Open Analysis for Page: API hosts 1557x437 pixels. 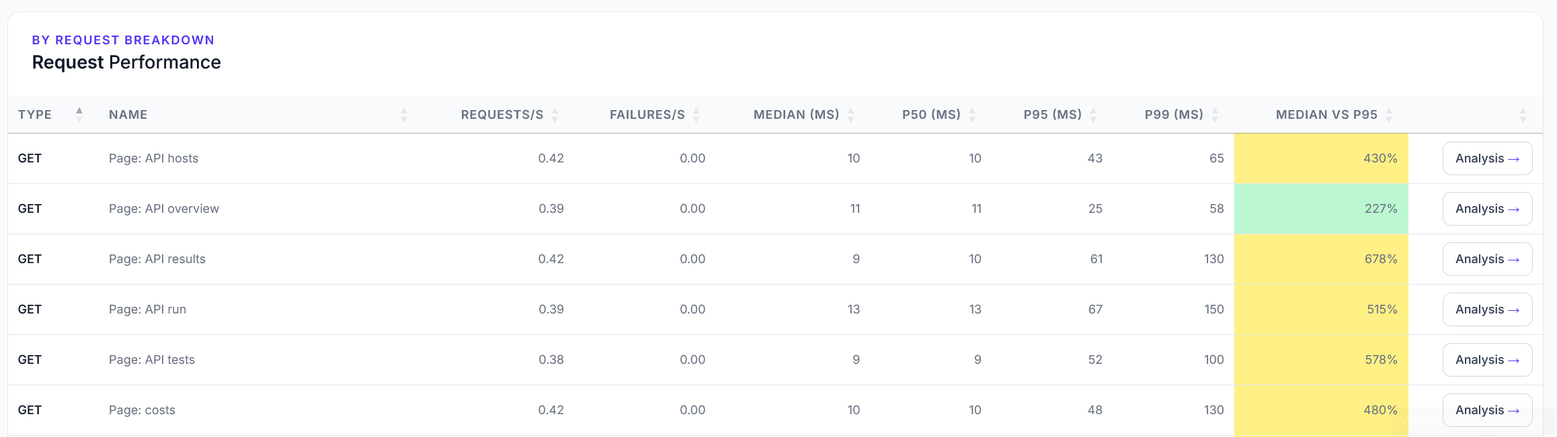click(x=1487, y=158)
